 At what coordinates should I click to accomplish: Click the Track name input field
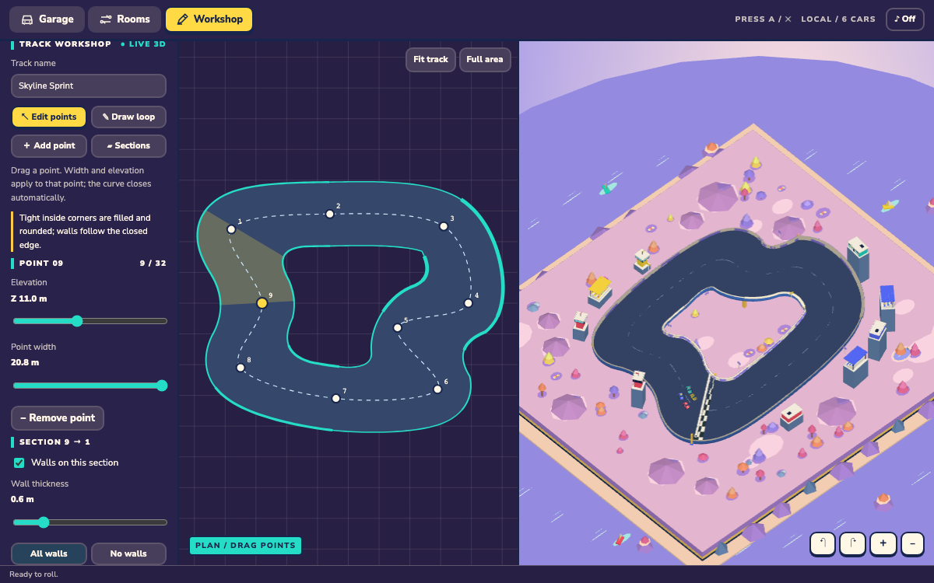[x=89, y=86]
